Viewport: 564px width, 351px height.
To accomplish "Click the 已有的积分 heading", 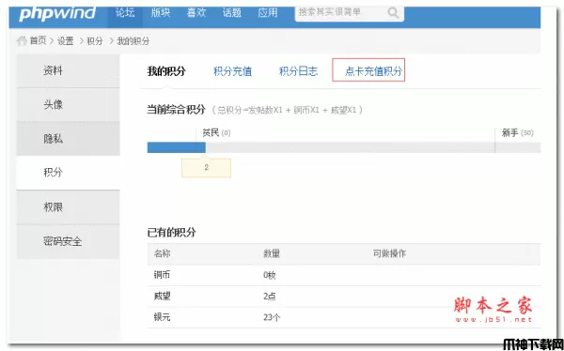I will pos(171,233).
